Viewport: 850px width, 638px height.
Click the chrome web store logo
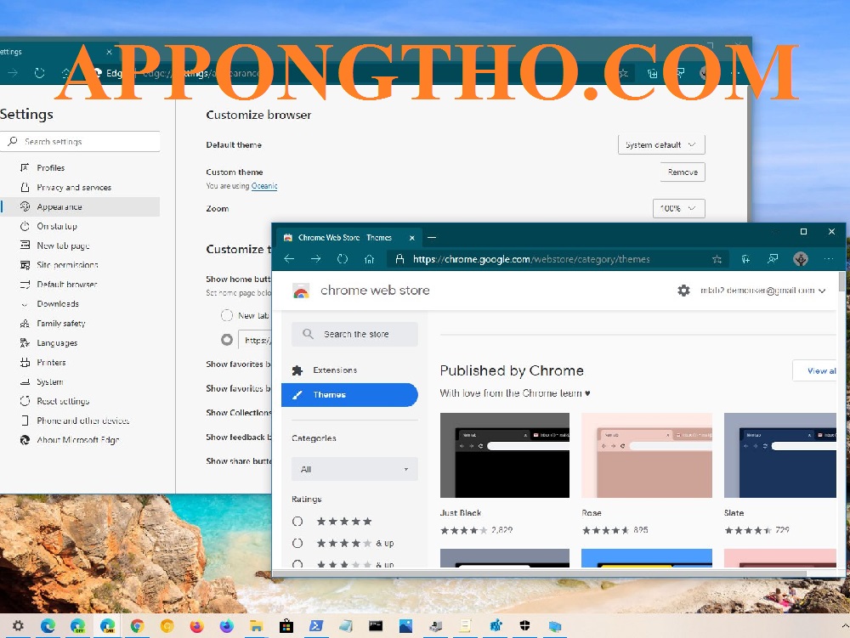(301, 291)
